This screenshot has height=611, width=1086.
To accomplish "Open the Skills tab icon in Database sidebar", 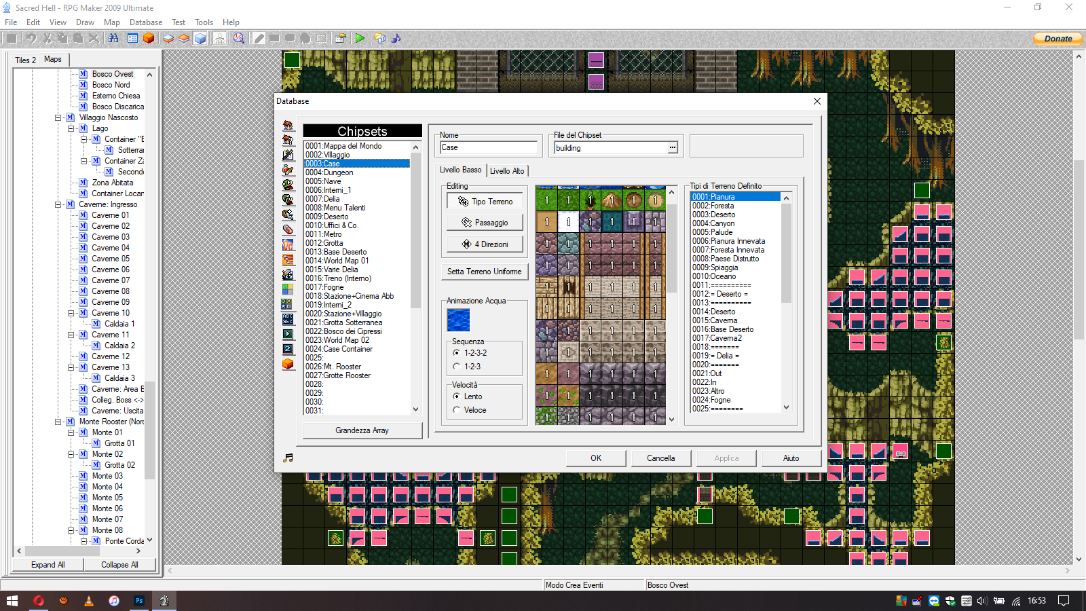I will click(x=288, y=155).
